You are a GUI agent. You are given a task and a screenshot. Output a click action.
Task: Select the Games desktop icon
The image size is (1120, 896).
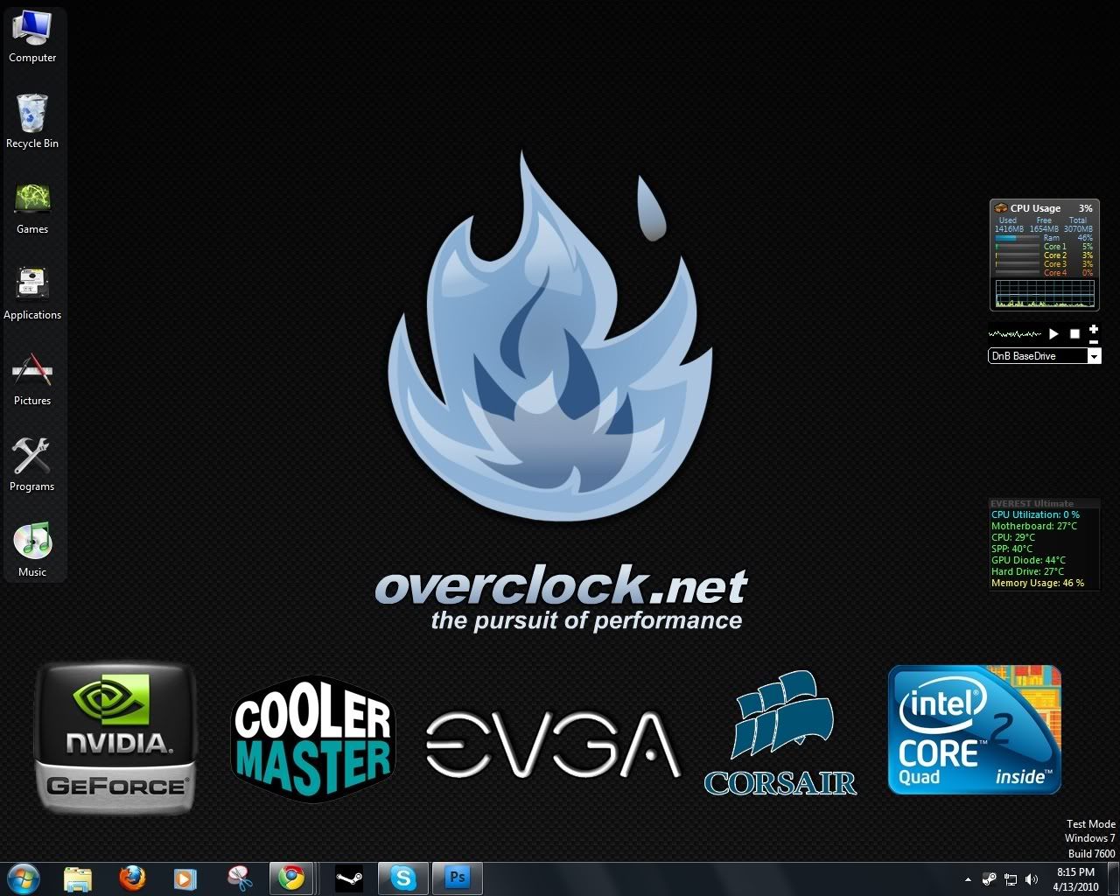(x=32, y=208)
